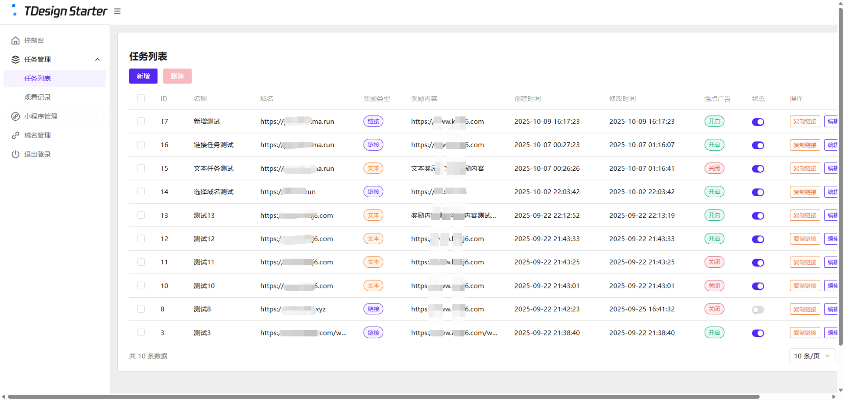844x400 pixels.
Task: Enable the status switch for 测试8
Action: click(x=758, y=310)
